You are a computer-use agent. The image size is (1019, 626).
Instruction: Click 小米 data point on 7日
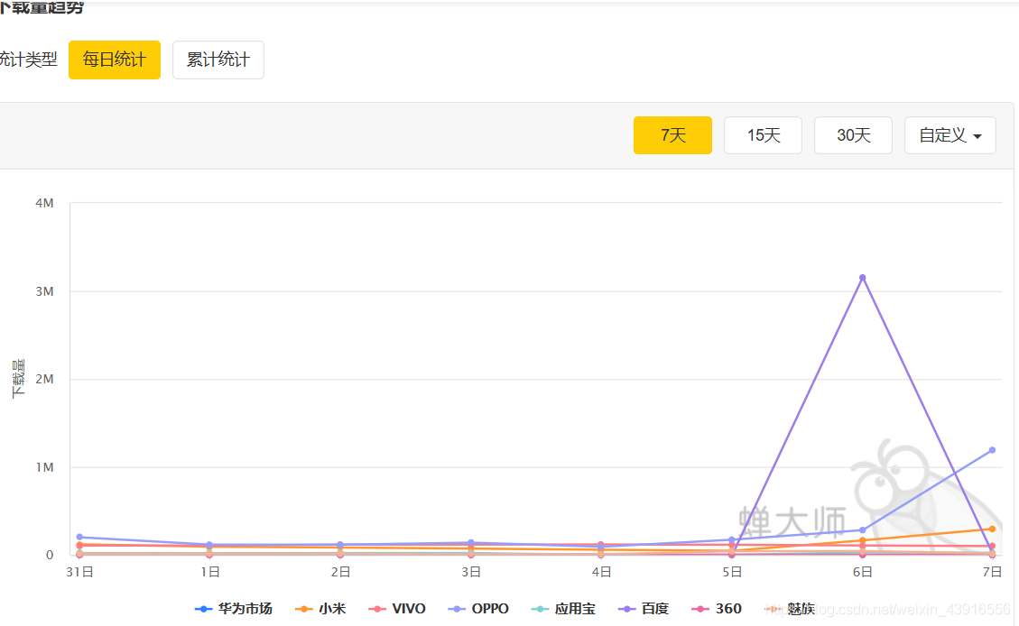[x=992, y=529]
